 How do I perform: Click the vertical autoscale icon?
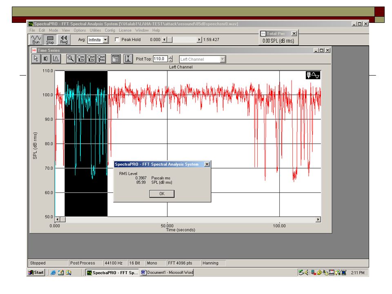point(128,59)
